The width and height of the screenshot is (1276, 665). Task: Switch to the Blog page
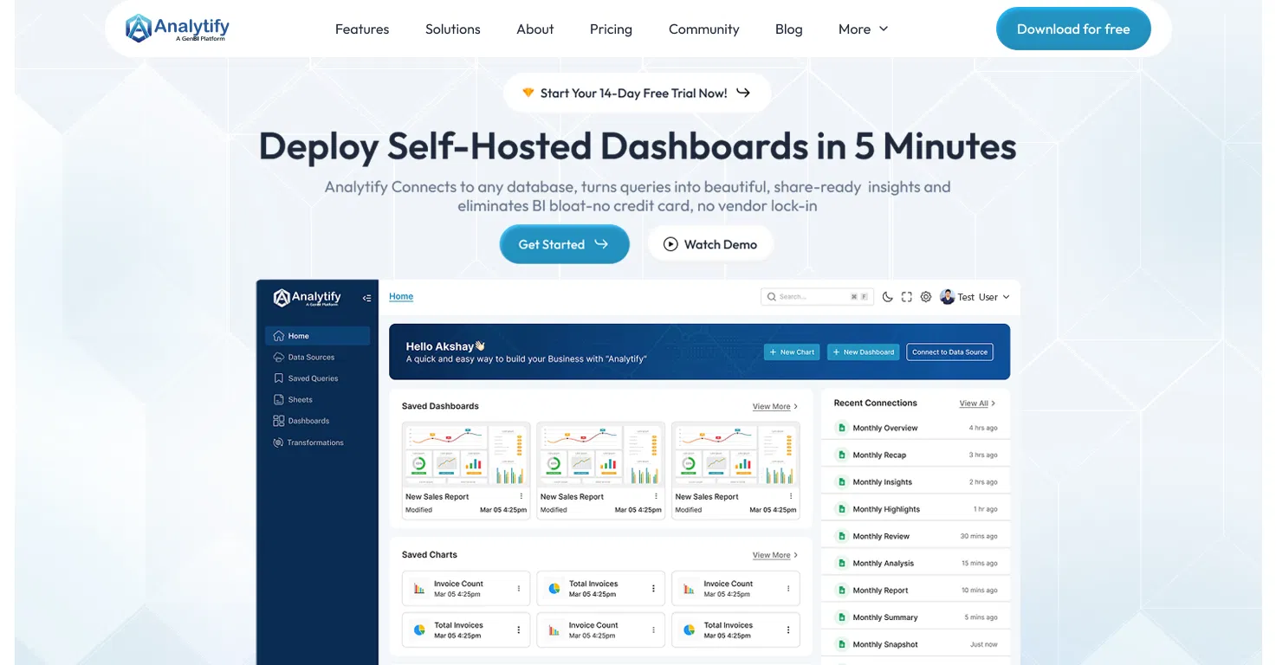(787, 29)
